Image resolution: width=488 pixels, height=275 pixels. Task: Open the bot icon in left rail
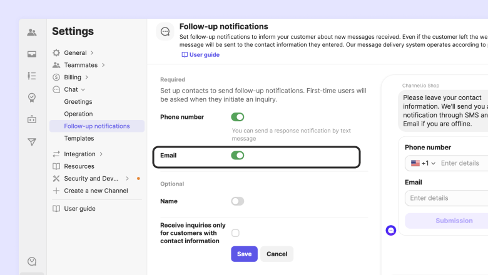pos(32,119)
